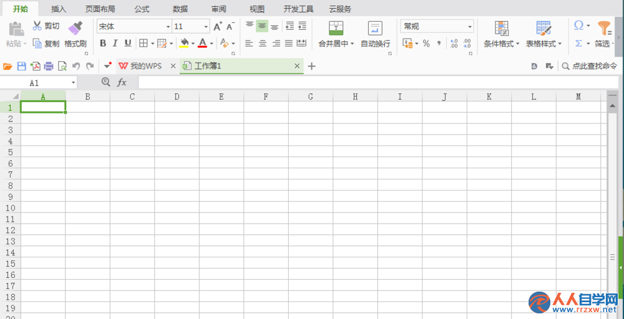Toggle italic formatting
This screenshot has height=319, width=624.
(115, 43)
